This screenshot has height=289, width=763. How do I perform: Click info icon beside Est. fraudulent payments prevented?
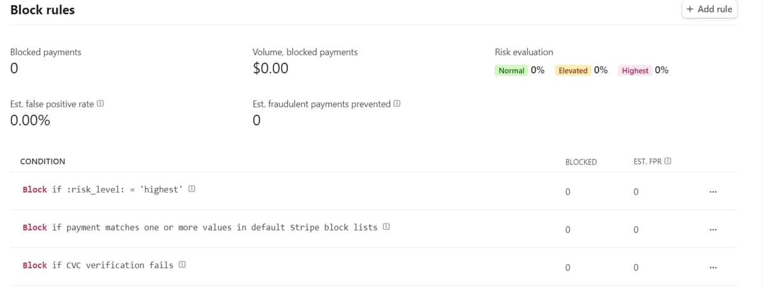click(x=397, y=104)
